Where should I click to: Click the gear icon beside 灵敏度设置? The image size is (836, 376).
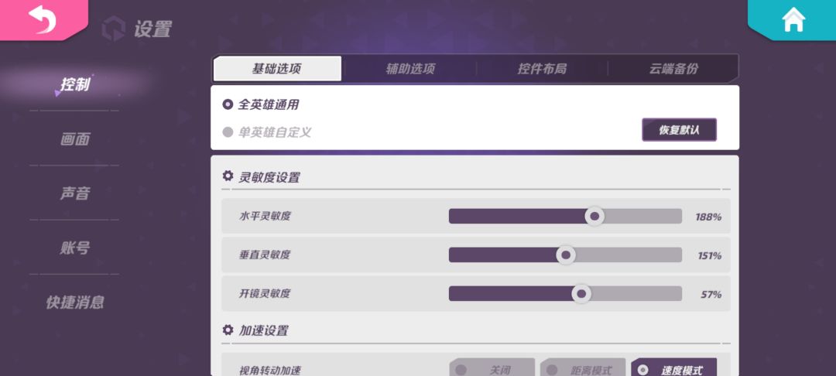click(228, 176)
